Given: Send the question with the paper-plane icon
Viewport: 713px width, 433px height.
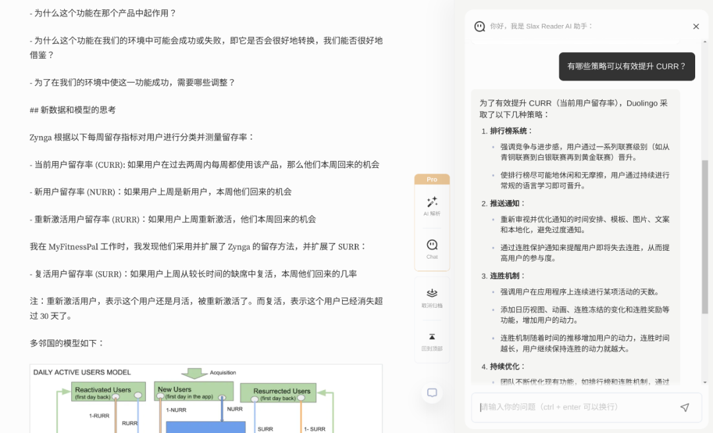Looking at the screenshot, I should click(685, 407).
